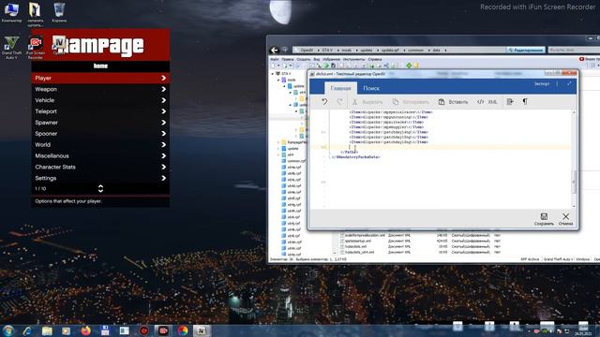Open the Файл menu in OpenIV

coord(275,59)
